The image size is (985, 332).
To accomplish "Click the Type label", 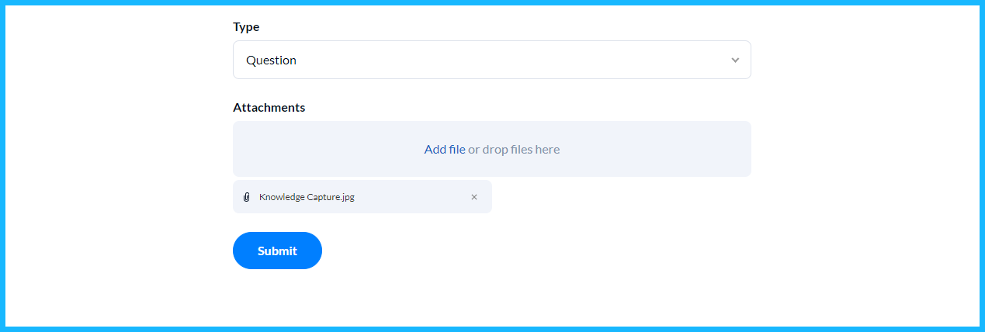I will click(246, 27).
